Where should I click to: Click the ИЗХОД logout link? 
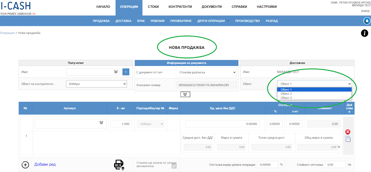click(x=365, y=11)
